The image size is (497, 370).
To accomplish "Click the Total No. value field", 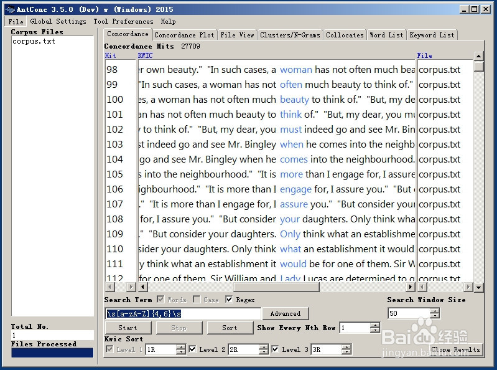I will point(52,335).
